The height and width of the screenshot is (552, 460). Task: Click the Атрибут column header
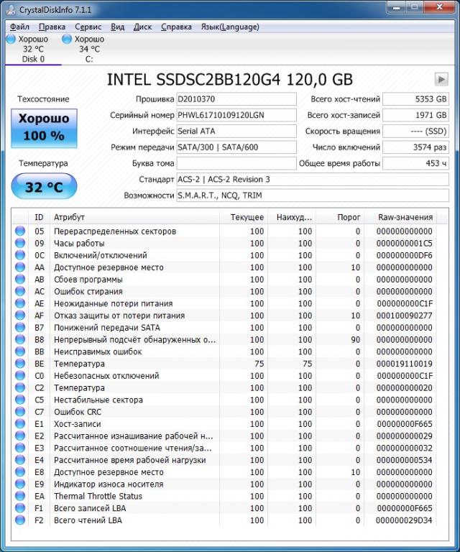click(x=135, y=217)
